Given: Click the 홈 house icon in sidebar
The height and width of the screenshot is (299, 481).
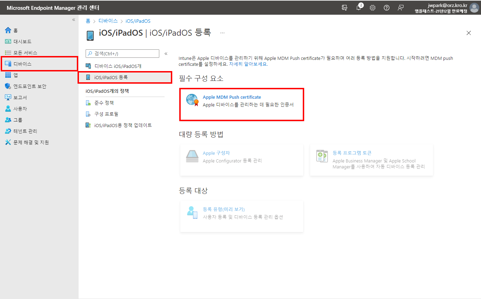Looking at the screenshot, I should click(8, 30).
